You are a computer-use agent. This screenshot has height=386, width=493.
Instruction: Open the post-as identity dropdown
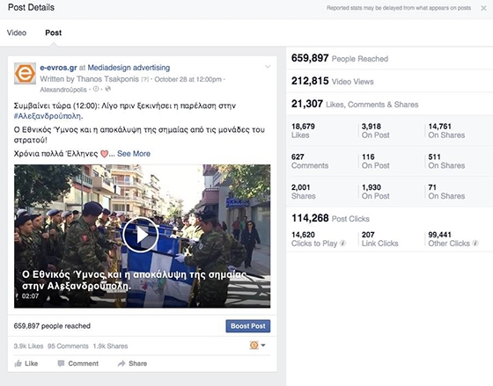click(x=258, y=346)
